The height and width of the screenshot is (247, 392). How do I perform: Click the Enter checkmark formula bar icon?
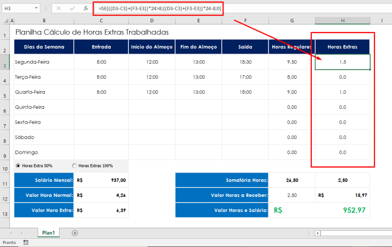coord(72,9)
